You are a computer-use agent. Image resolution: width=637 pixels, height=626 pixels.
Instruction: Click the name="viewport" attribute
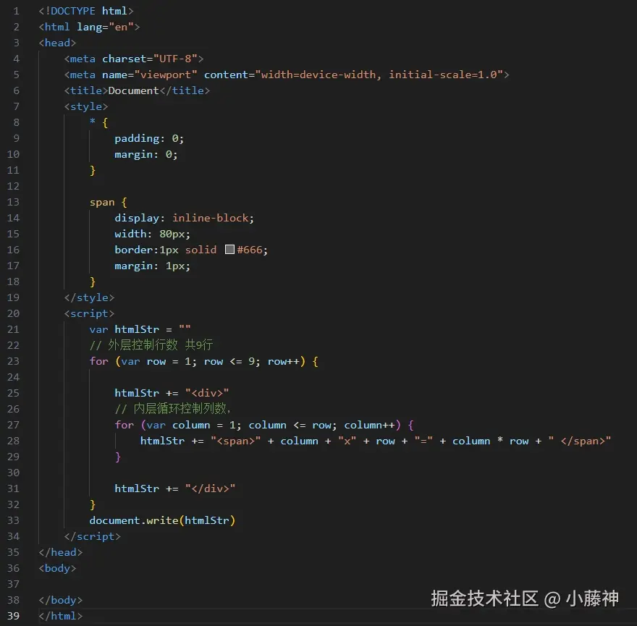(x=150, y=75)
